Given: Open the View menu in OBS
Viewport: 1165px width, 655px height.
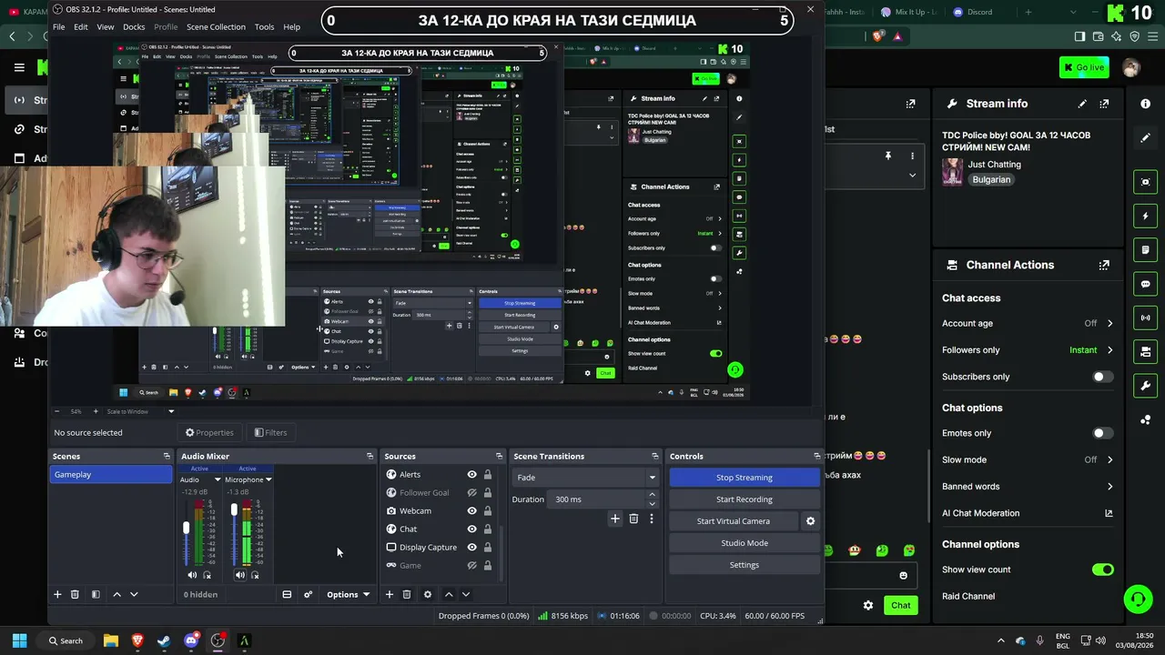Looking at the screenshot, I should tap(106, 26).
